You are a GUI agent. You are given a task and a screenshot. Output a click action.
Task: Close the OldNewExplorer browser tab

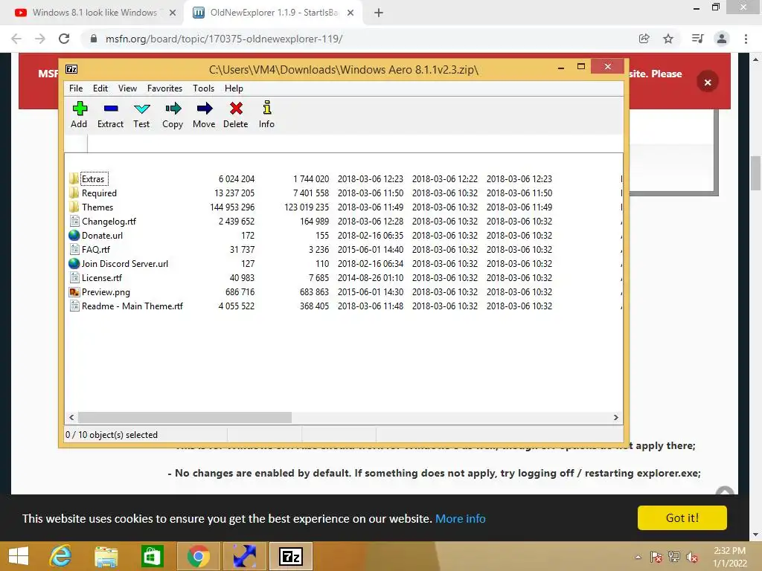coord(350,13)
